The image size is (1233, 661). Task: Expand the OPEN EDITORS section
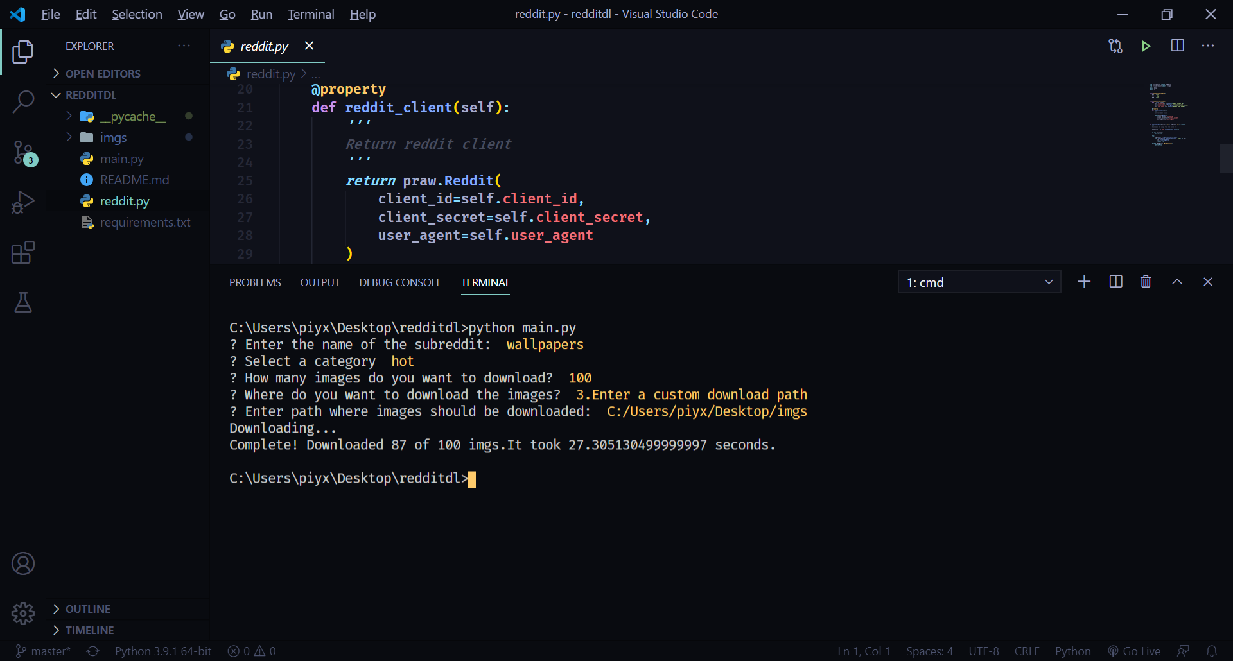click(128, 74)
